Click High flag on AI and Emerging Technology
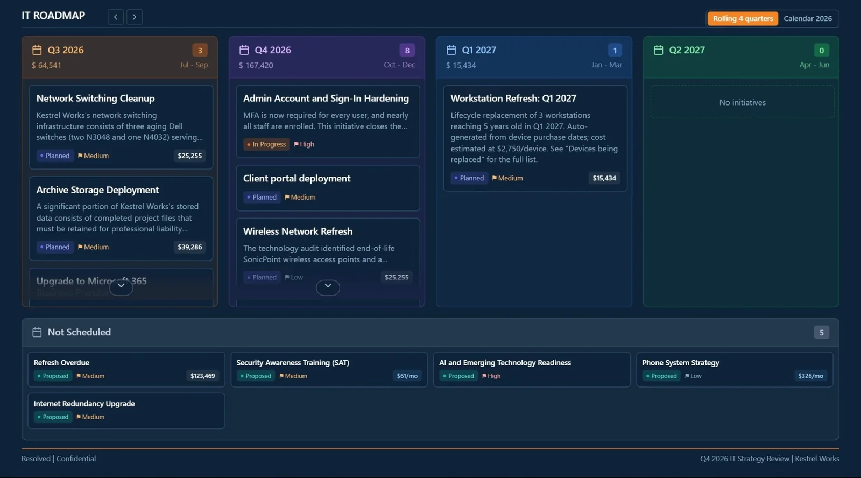The width and height of the screenshot is (861, 478). tap(491, 376)
